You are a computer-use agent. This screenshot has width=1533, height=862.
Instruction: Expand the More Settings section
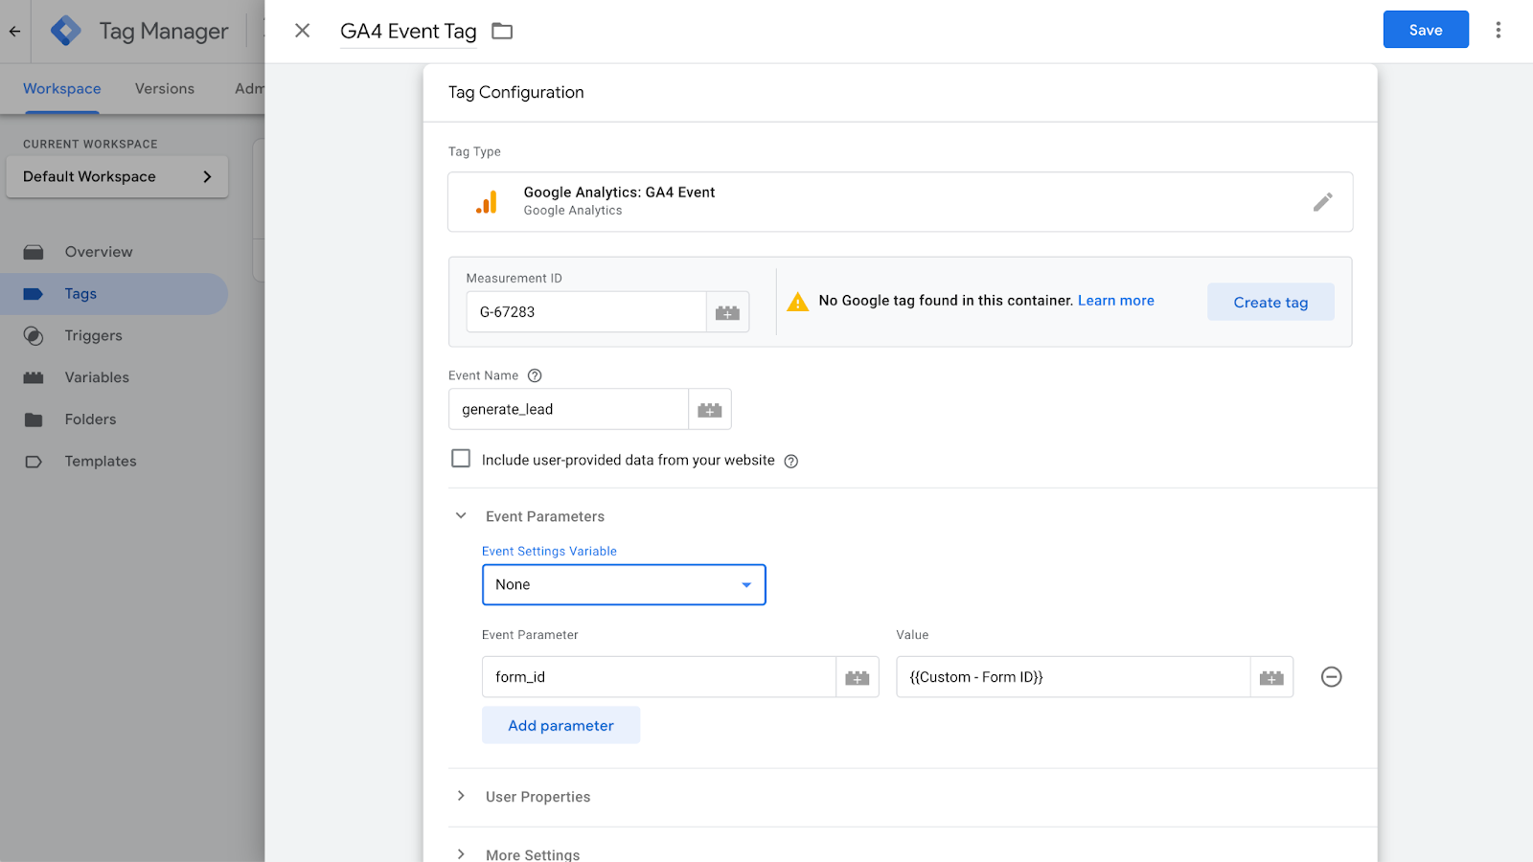point(461,854)
